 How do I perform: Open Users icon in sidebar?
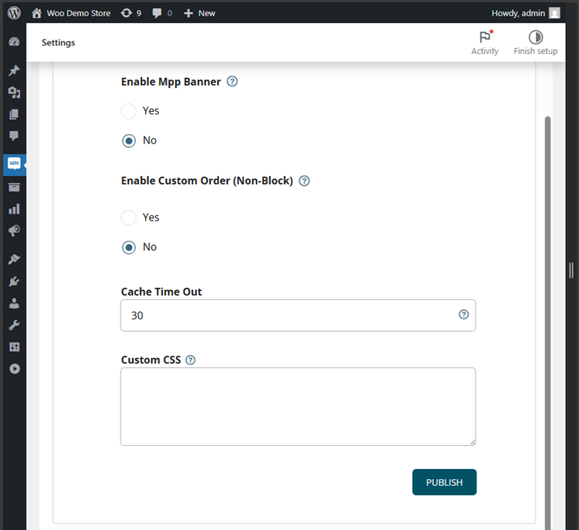(14, 303)
